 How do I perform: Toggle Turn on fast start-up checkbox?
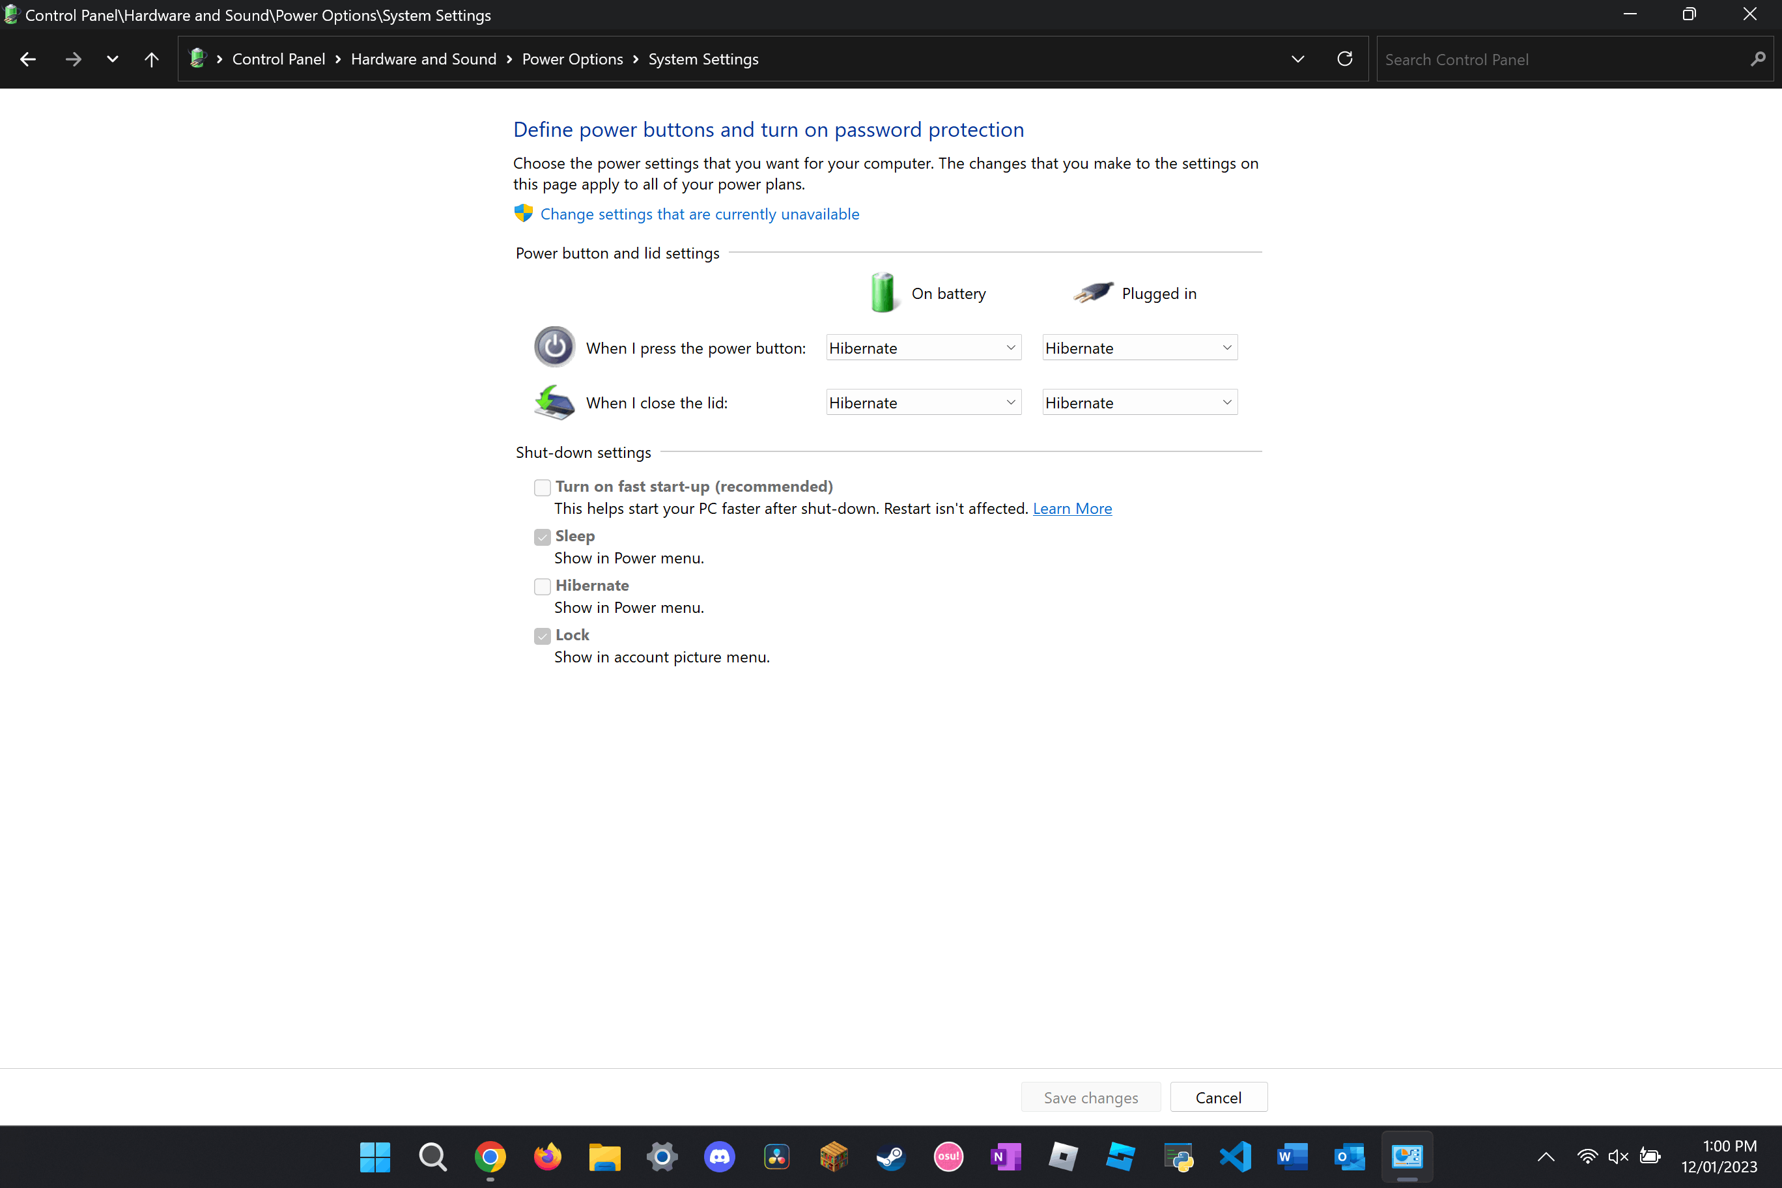(542, 487)
